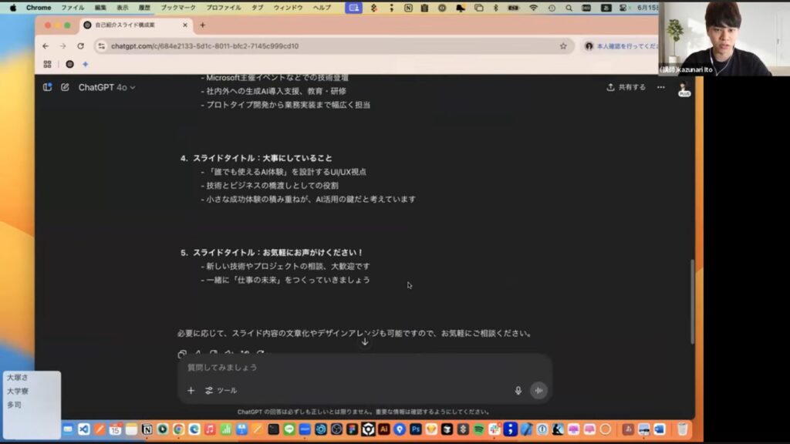Viewport: 790px width, 444px height.
Task: Open a new browser tab
Action: (x=203, y=25)
